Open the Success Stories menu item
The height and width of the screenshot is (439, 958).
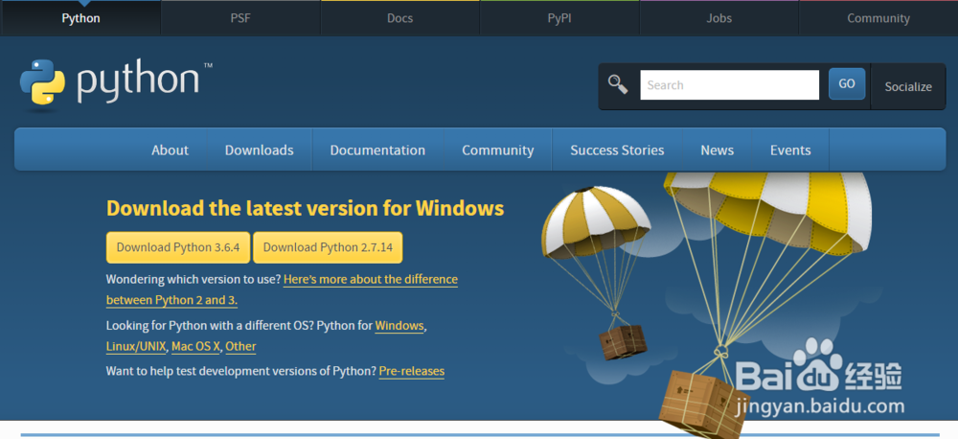(x=617, y=150)
